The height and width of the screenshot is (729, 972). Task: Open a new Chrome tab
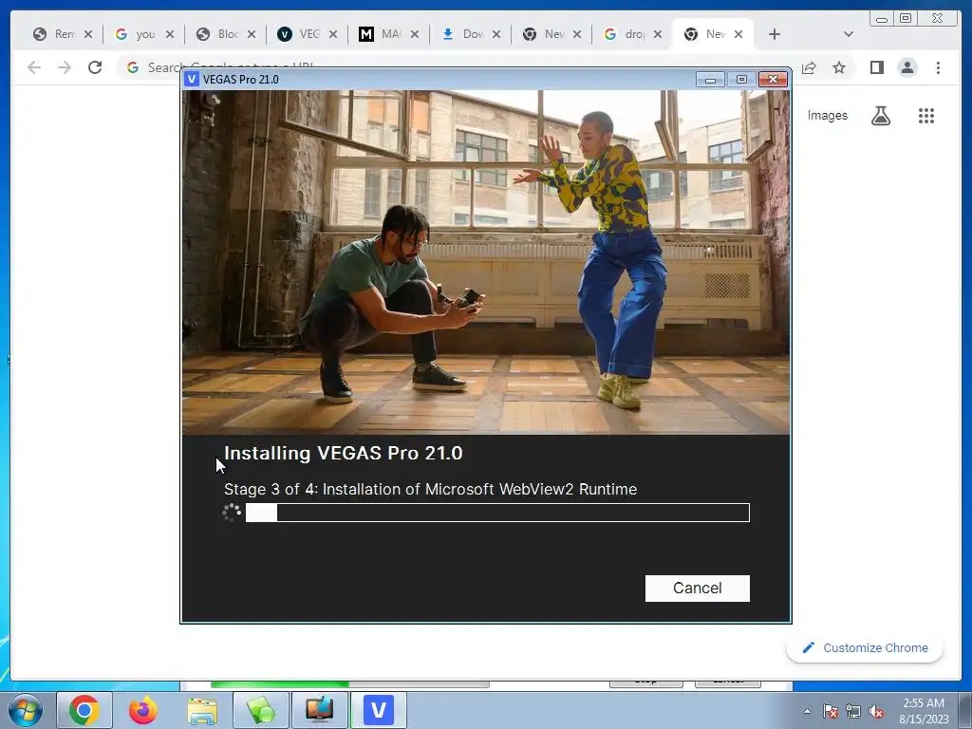click(774, 34)
